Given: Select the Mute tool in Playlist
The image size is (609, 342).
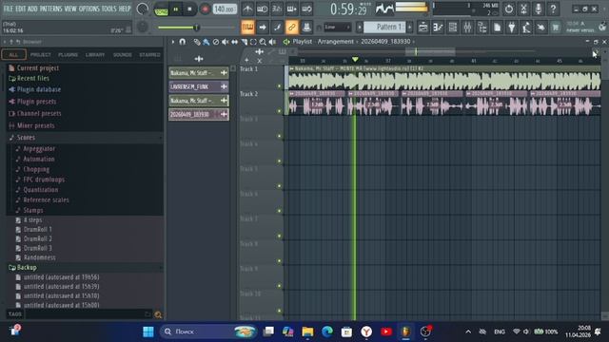Looking at the screenshot, I should [225, 42].
